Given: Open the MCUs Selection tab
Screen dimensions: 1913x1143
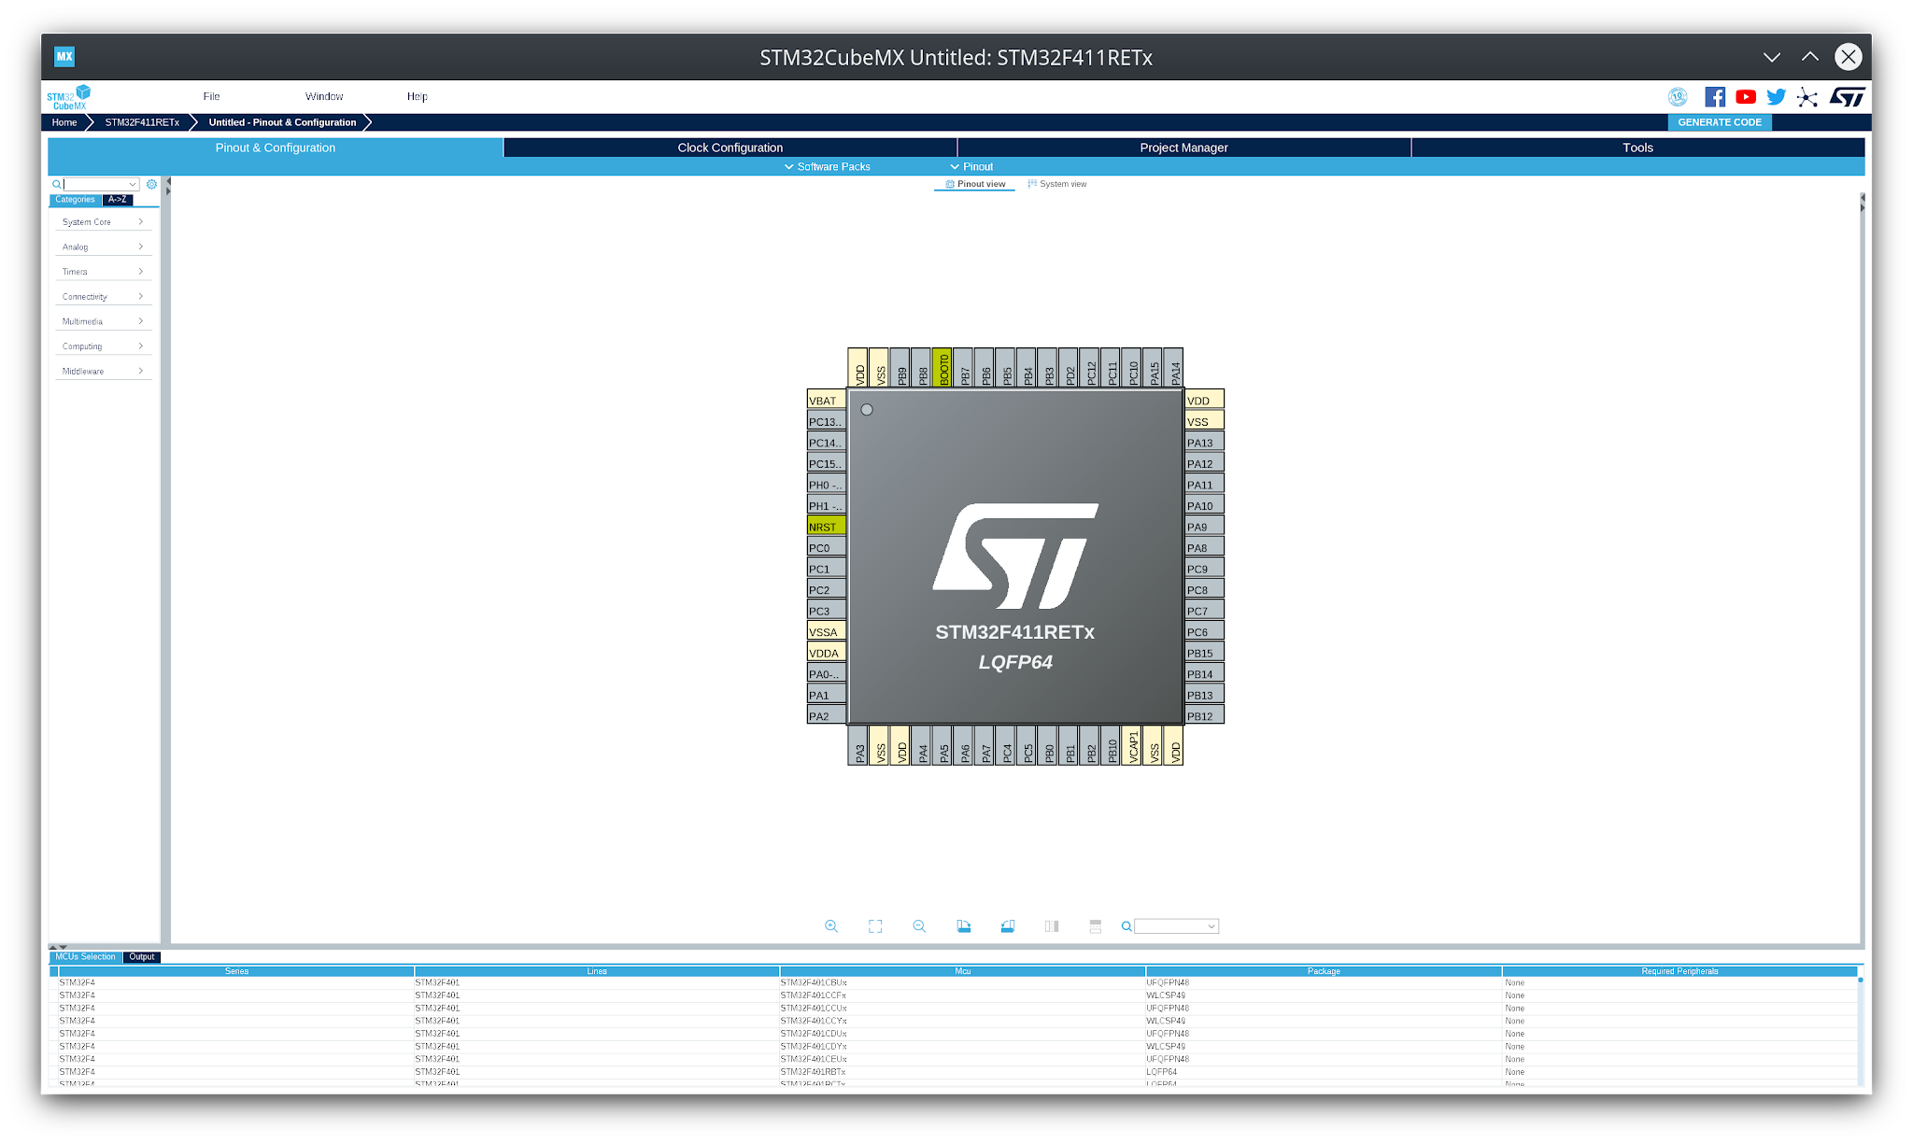Looking at the screenshot, I should (x=85, y=957).
